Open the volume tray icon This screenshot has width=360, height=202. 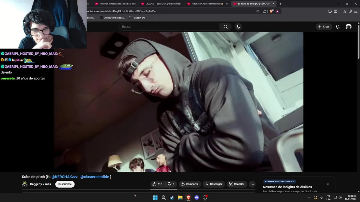click(340, 198)
